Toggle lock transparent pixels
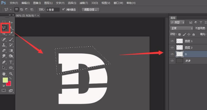The image size is (207, 110). point(179,34)
